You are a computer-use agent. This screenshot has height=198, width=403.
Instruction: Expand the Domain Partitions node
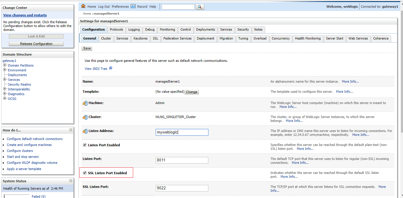click(x=5, y=65)
